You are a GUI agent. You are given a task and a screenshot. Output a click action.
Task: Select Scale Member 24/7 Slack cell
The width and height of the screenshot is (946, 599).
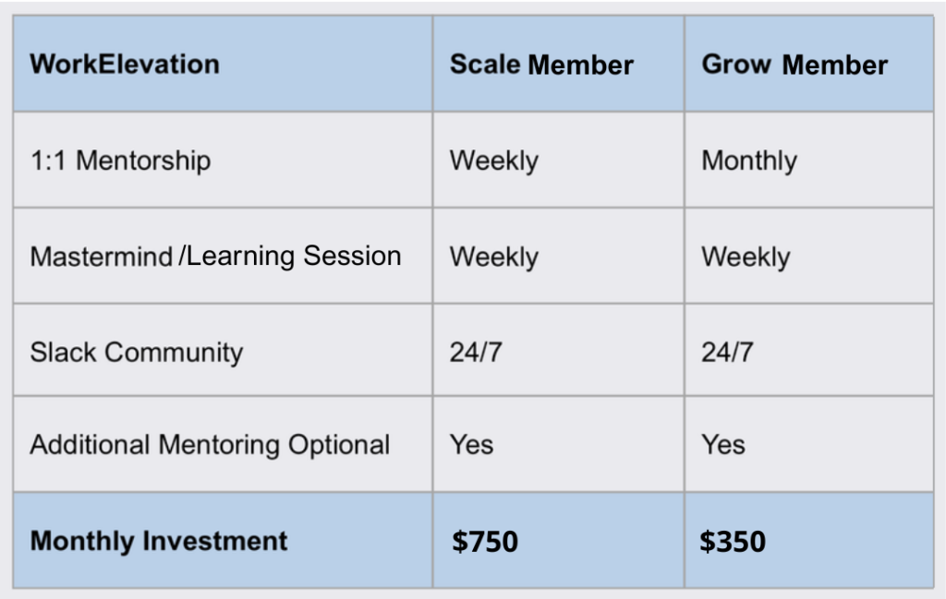(x=559, y=350)
